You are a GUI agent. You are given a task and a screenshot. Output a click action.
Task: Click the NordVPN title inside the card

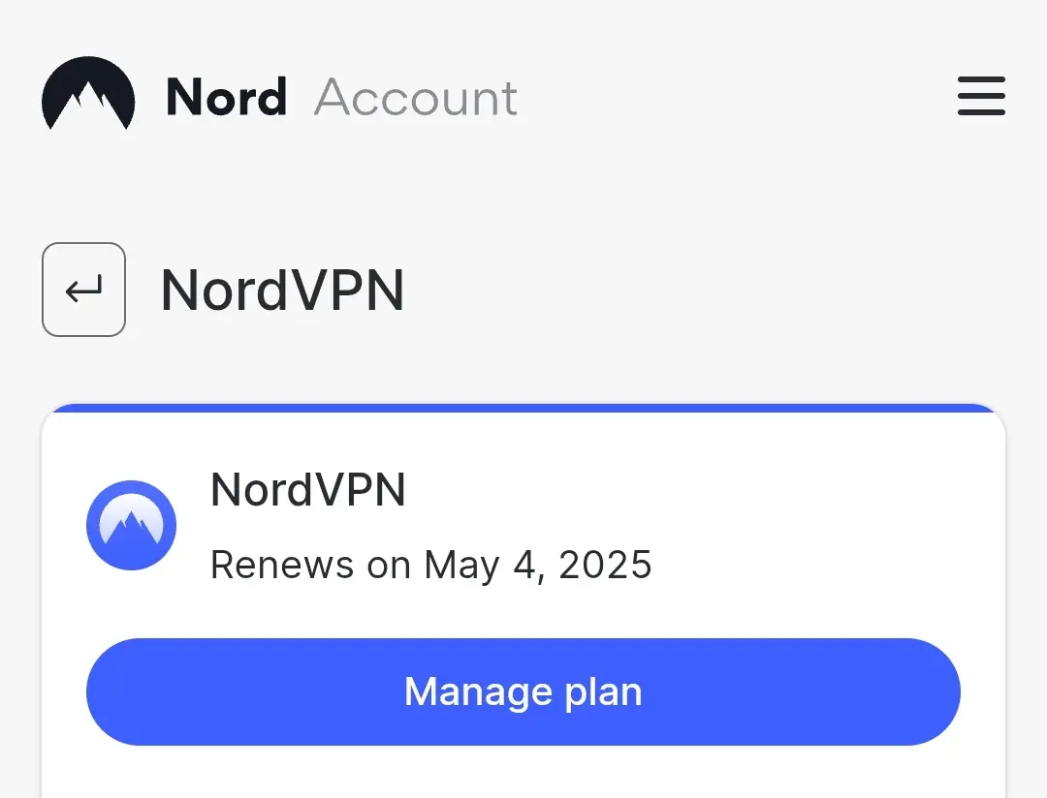308,490
